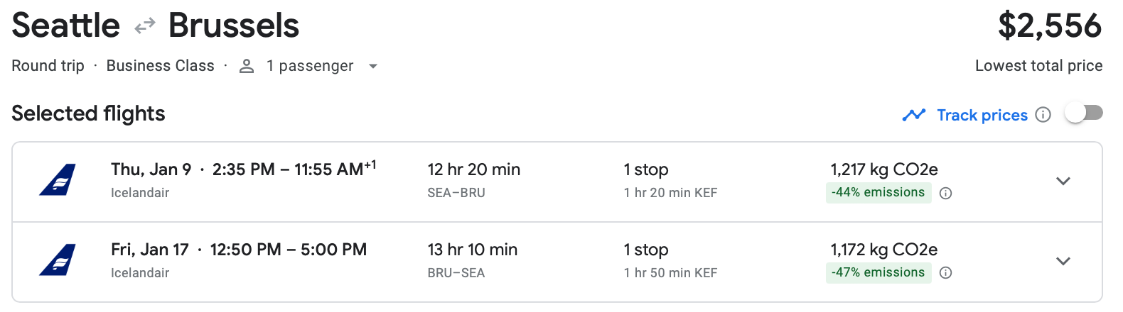Click the passenger person icon

tap(247, 66)
